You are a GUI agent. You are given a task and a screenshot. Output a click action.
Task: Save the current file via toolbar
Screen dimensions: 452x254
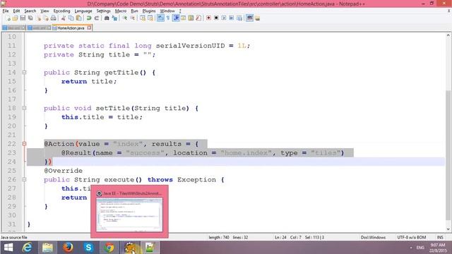point(23,18)
